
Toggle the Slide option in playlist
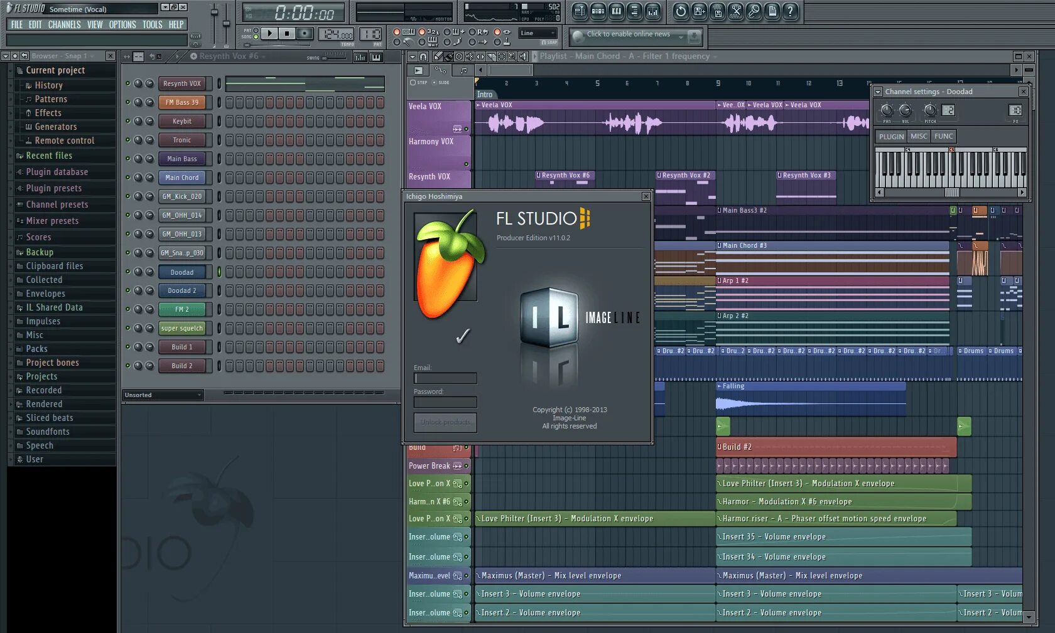coord(440,83)
